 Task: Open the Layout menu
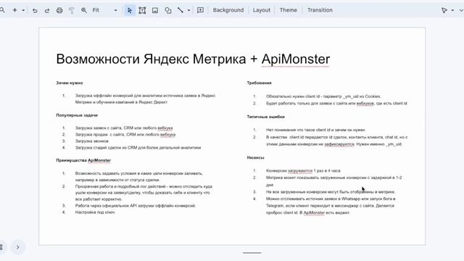coord(261,10)
